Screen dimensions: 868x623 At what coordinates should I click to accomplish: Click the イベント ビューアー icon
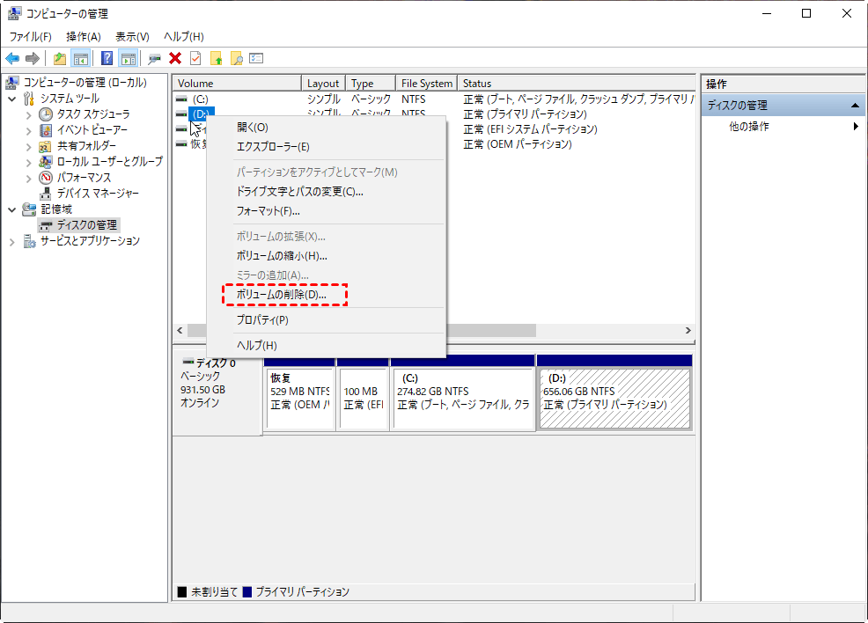(46, 130)
